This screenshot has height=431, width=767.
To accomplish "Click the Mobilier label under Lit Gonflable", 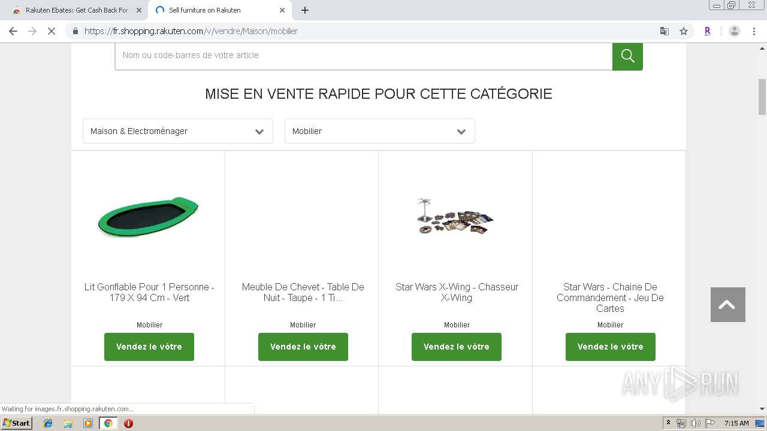I will click(x=149, y=325).
